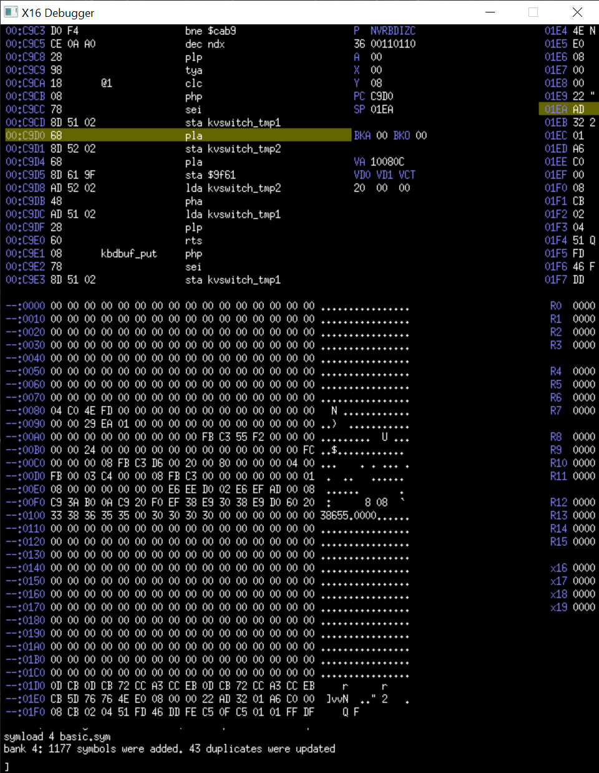Click the ASCII text 38655.0000
Screen dimensions: 599x773
(x=348, y=515)
